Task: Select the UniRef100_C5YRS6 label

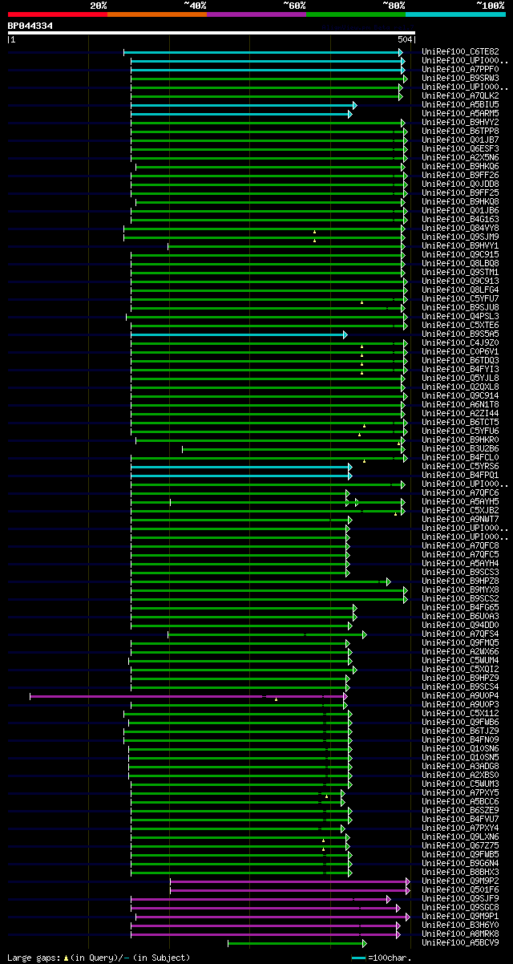Action: (460, 467)
